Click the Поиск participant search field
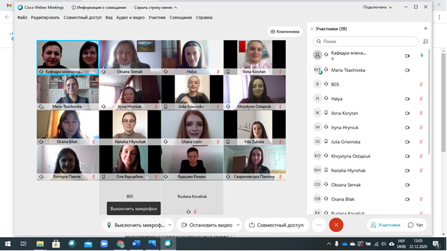The height and width of the screenshot is (251, 447). (x=366, y=42)
